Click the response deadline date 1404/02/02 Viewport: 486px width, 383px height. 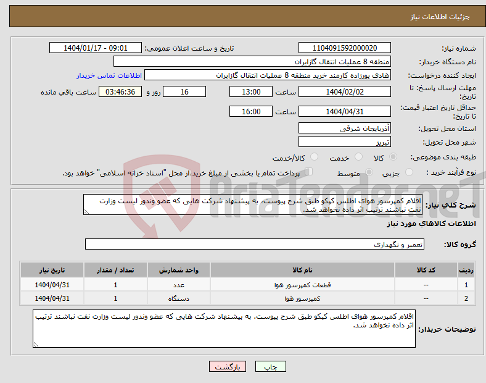click(x=345, y=92)
